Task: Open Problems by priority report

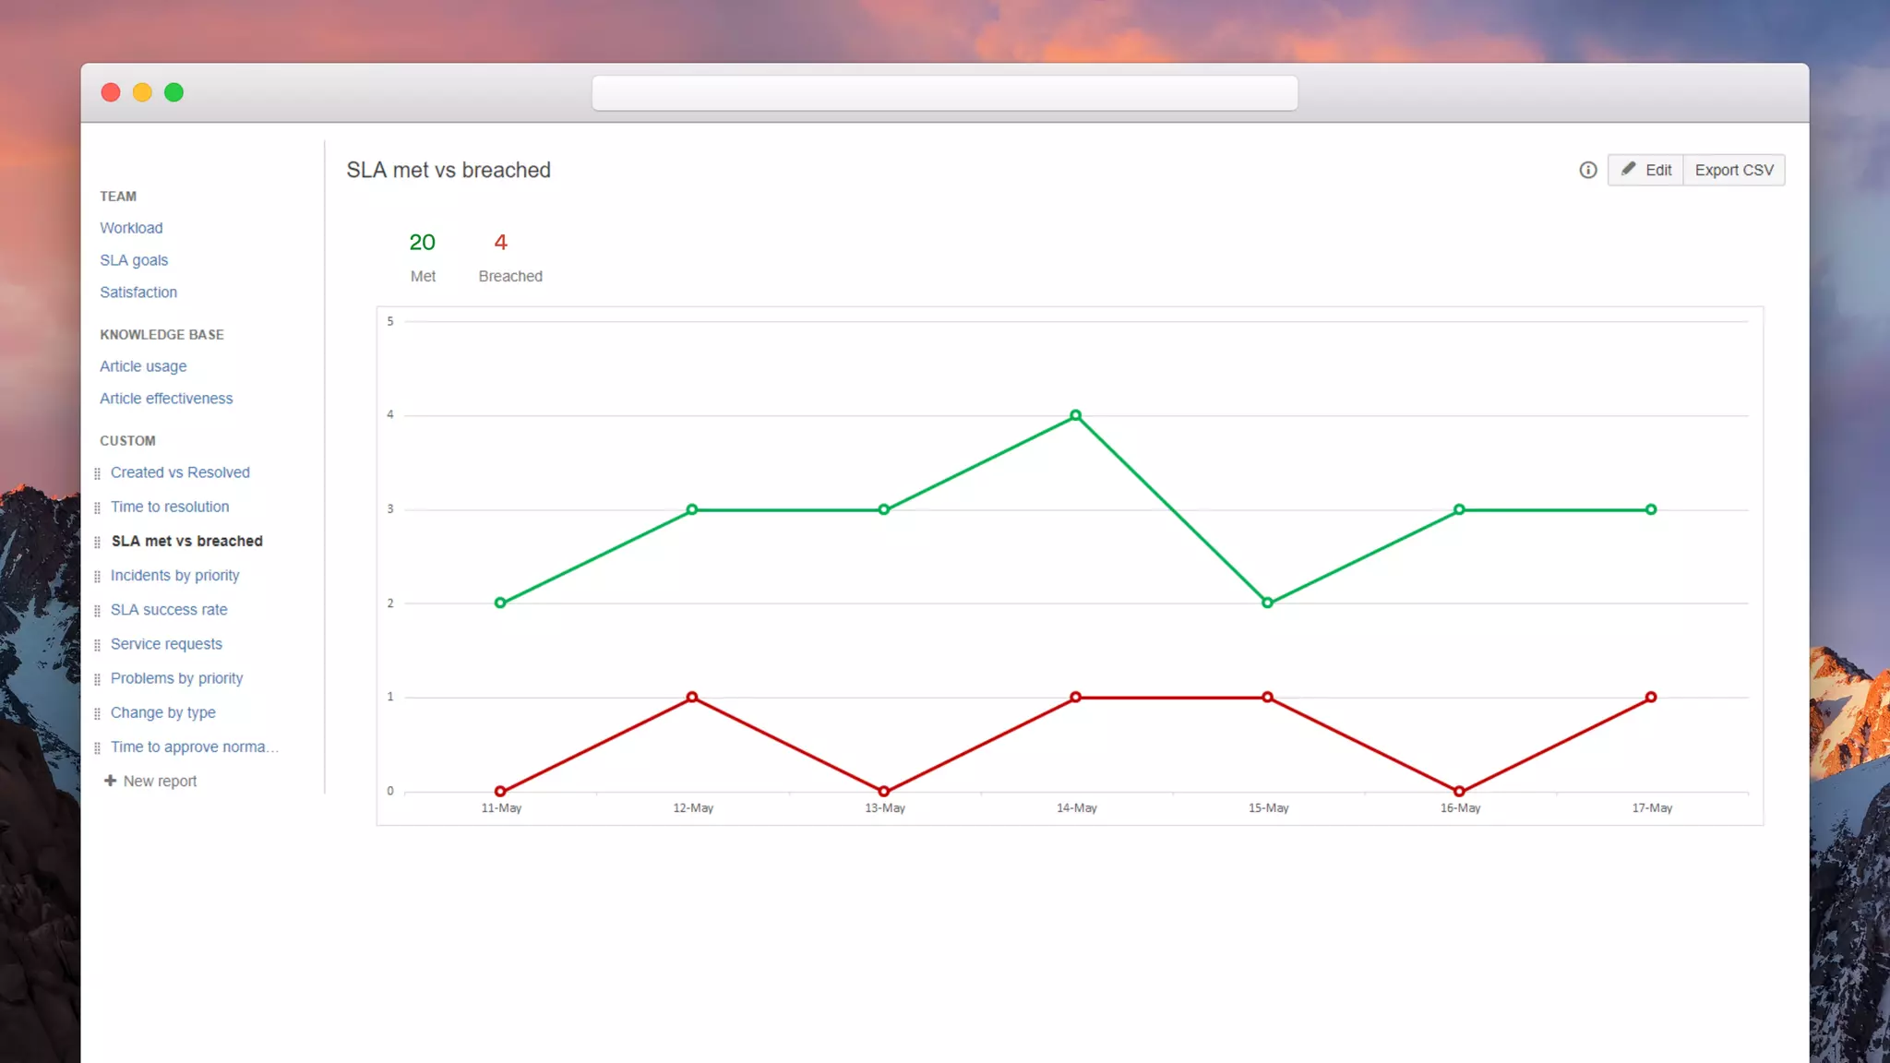Action: pyautogui.click(x=176, y=678)
